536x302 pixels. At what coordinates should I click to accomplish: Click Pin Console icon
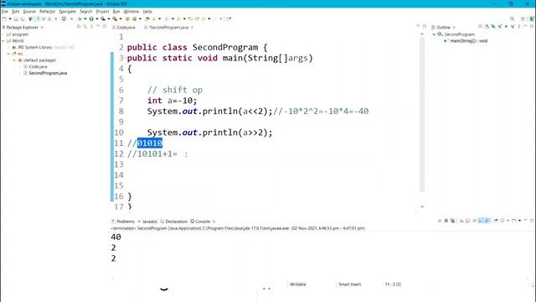(x=496, y=220)
